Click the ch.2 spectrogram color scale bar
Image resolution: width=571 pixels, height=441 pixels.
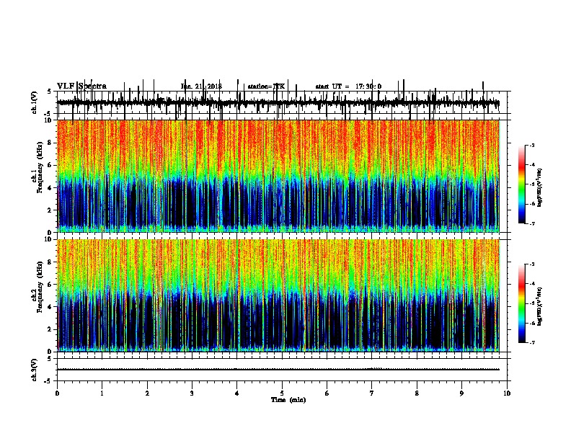tap(522, 303)
